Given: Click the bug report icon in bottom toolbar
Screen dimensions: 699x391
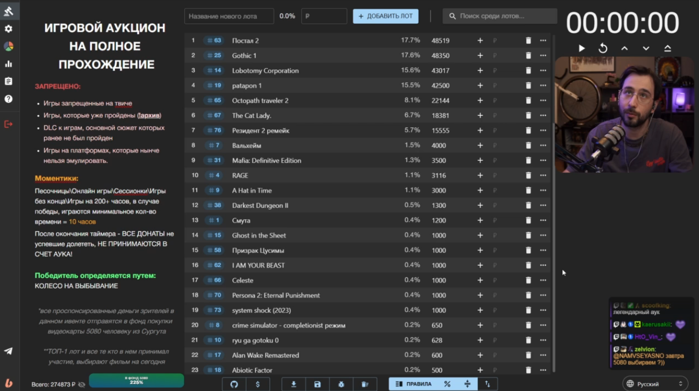Looking at the screenshot, I should point(341,384).
